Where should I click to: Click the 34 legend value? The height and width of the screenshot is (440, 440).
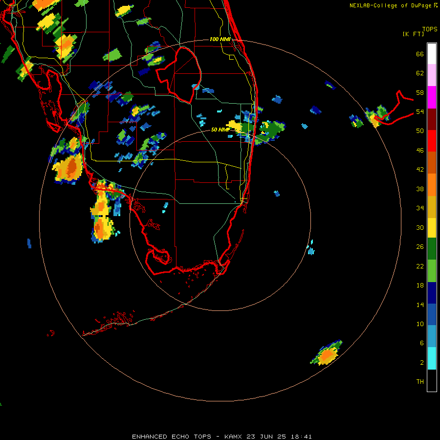tap(420, 208)
